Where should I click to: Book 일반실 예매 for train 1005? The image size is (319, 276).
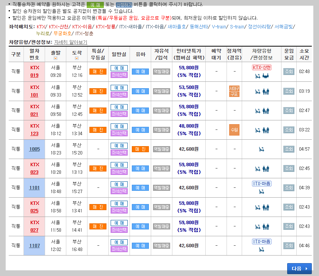pos(119,146)
